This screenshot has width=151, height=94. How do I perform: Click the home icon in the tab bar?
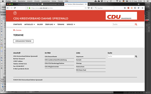(139, 4)
